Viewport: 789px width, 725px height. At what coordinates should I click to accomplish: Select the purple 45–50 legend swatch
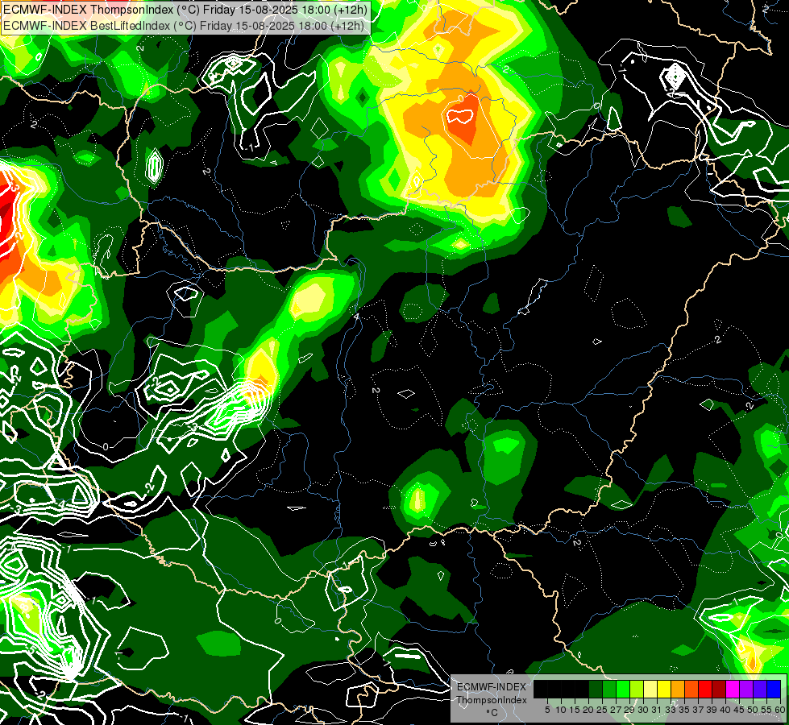746,689
